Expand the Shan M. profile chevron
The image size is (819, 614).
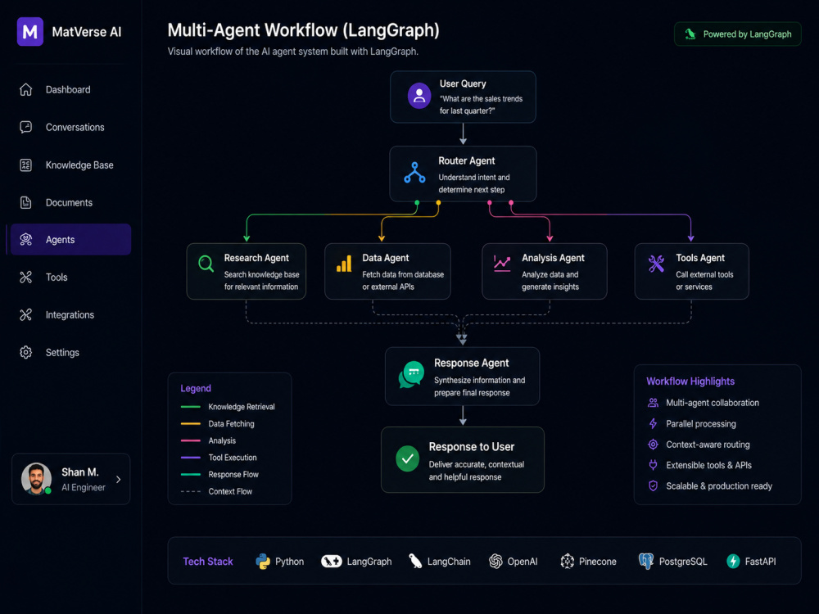point(119,479)
